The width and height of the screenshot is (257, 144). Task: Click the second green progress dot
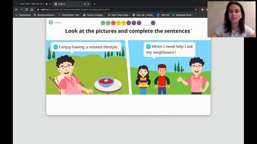coord(108,23)
